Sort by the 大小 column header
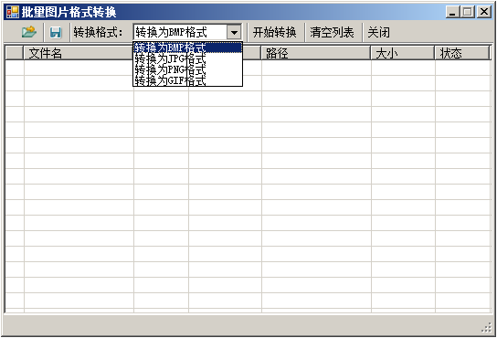This screenshot has width=497, height=338. pyautogui.click(x=403, y=53)
